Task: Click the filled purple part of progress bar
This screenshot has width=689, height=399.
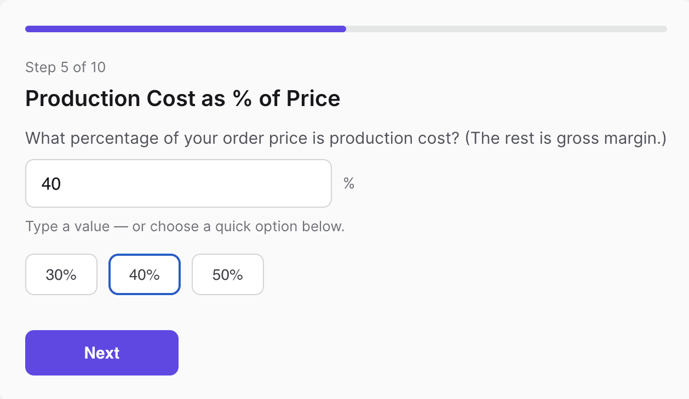Action: coord(185,29)
